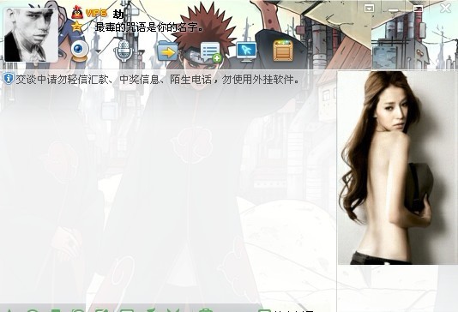
Task: Click the blue shield info icon
Action: tap(9, 79)
